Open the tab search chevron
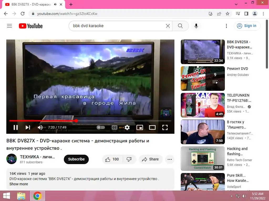The image size is (269, 201). click(236, 4)
